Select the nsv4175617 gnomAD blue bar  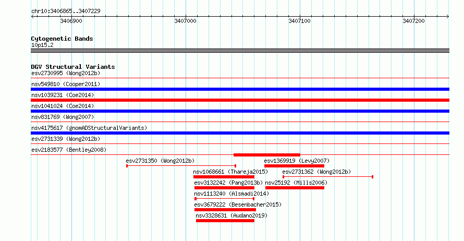point(240,133)
